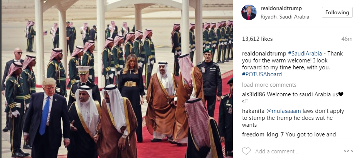The height and width of the screenshot is (158, 355).
Task: Click the post photo of the red carpet
Action: 117,79
